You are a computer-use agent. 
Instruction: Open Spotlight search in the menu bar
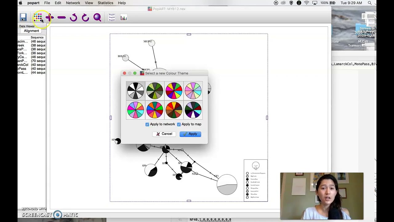[x=370, y=3]
